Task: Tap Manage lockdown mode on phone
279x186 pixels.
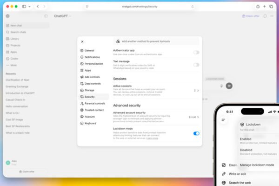Action: 257,165
